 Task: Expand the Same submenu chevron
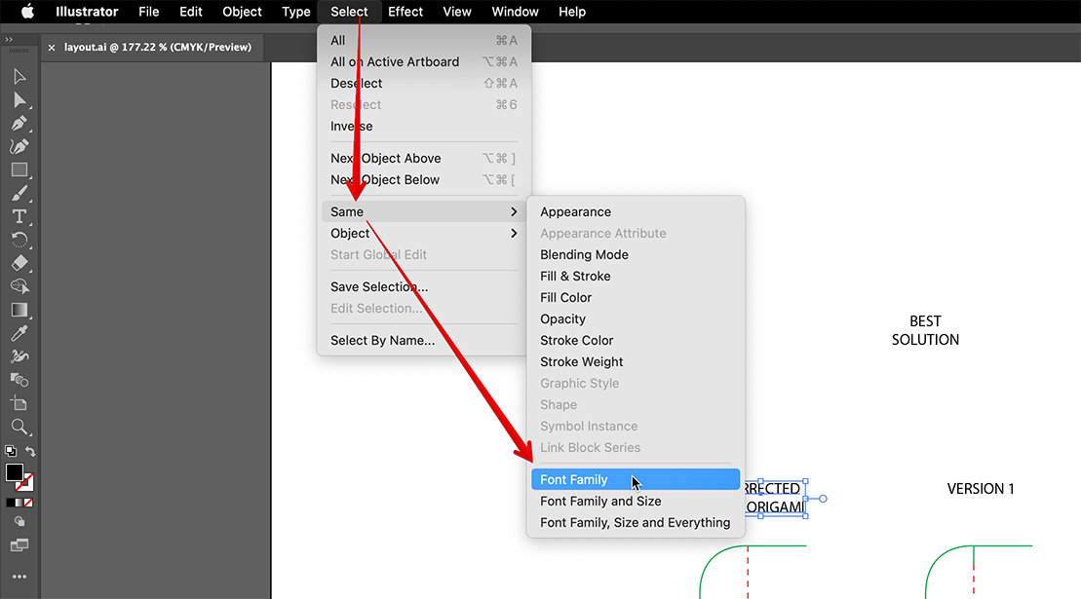click(514, 211)
